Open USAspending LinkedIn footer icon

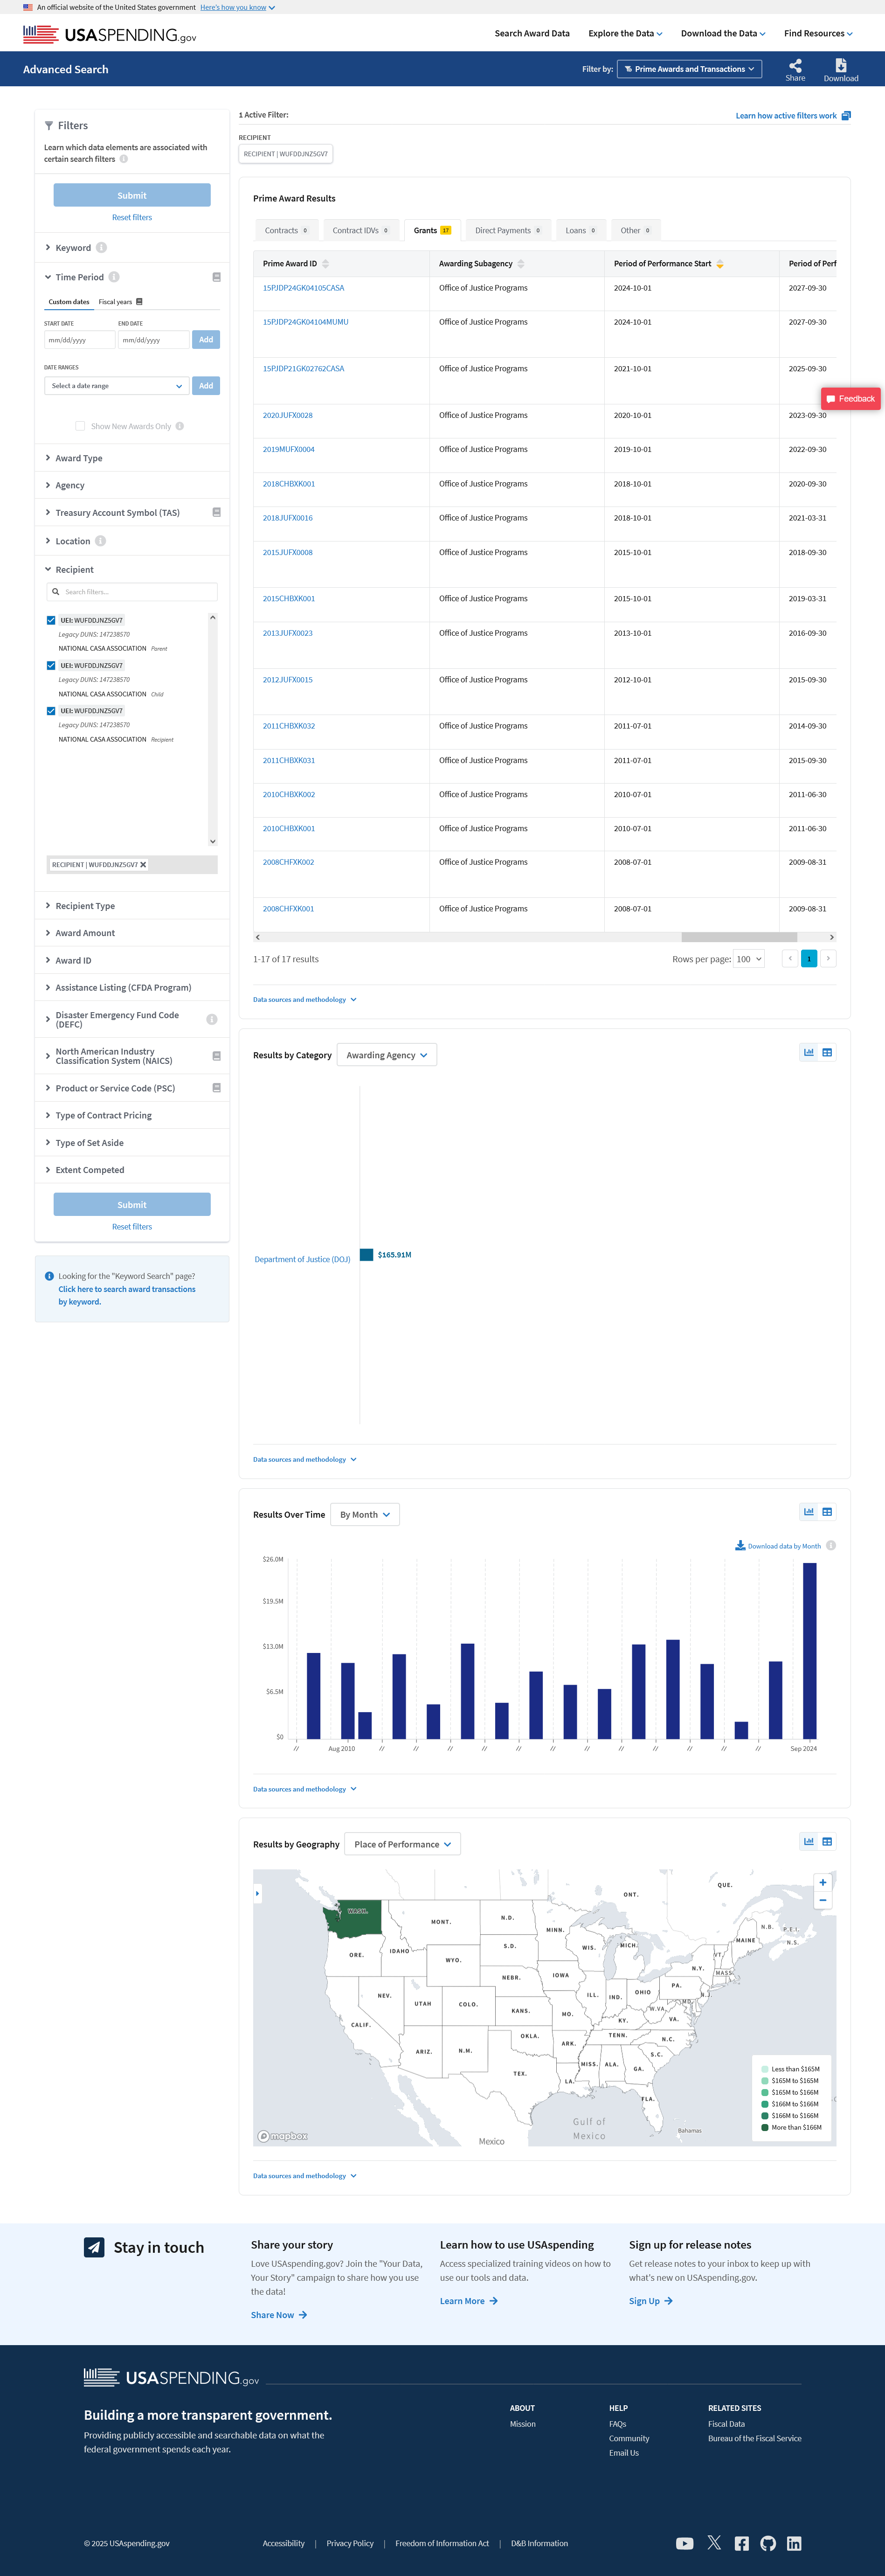(x=794, y=2543)
